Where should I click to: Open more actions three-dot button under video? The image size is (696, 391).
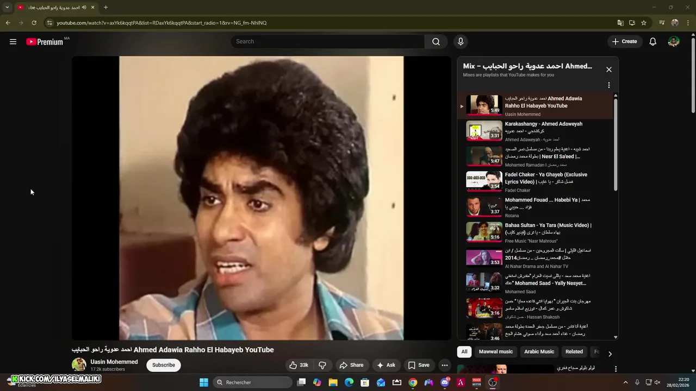click(445, 365)
